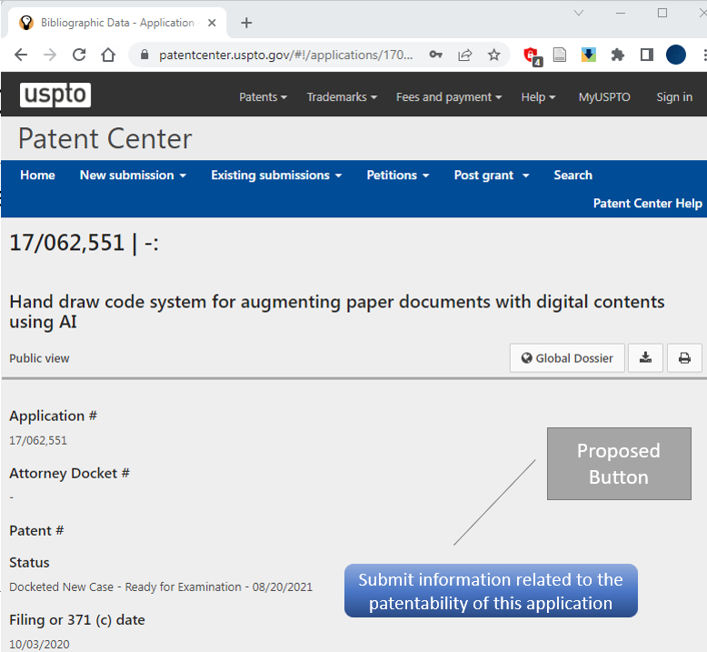Click the Sign in link
Viewport: 707px width, 652px height.
tap(674, 97)
